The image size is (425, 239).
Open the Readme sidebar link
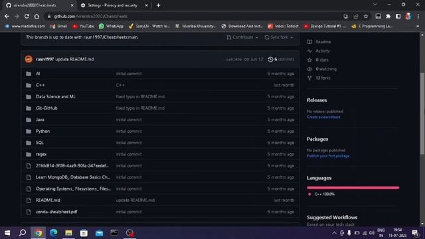point(319,42)
